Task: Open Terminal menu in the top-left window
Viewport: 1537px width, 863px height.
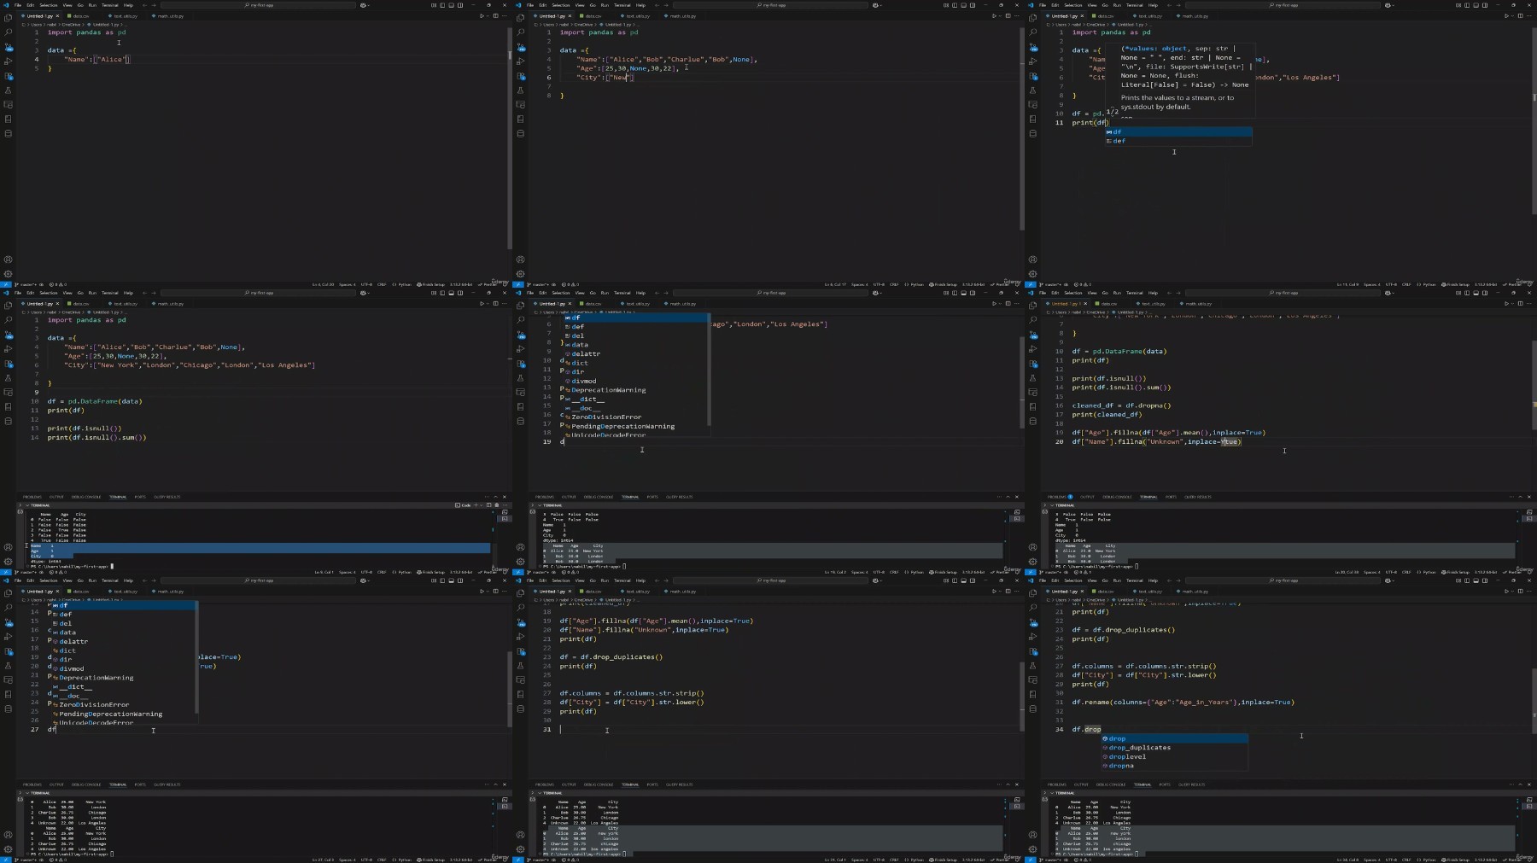Action: point(110,5)
